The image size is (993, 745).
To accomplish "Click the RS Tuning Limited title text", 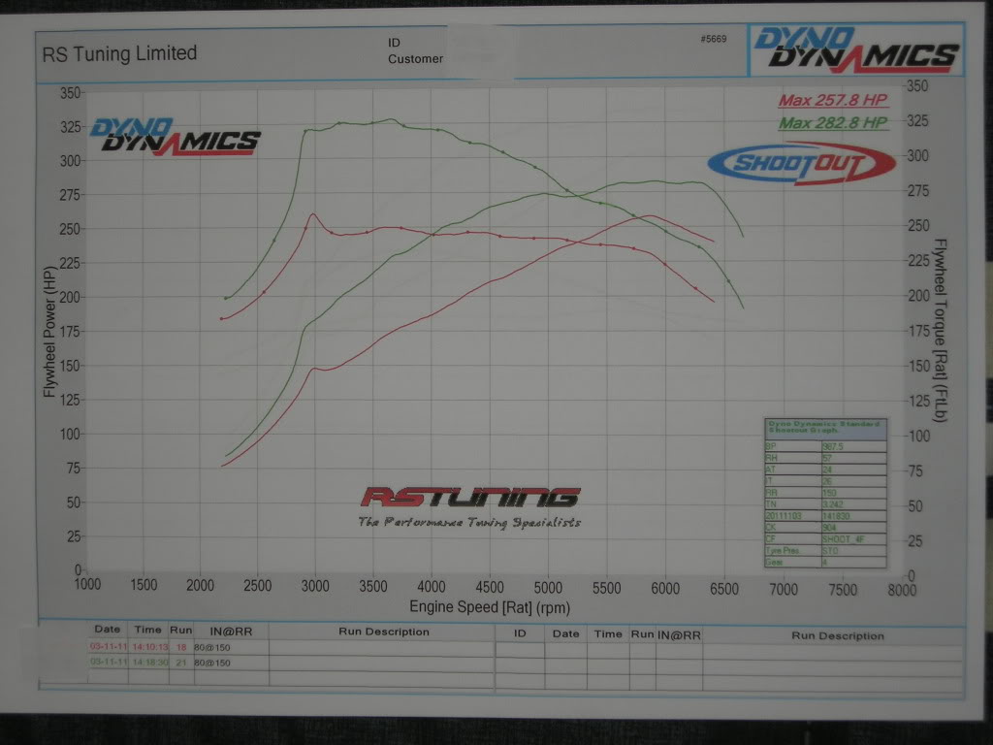I will click(x=119, y=53).
